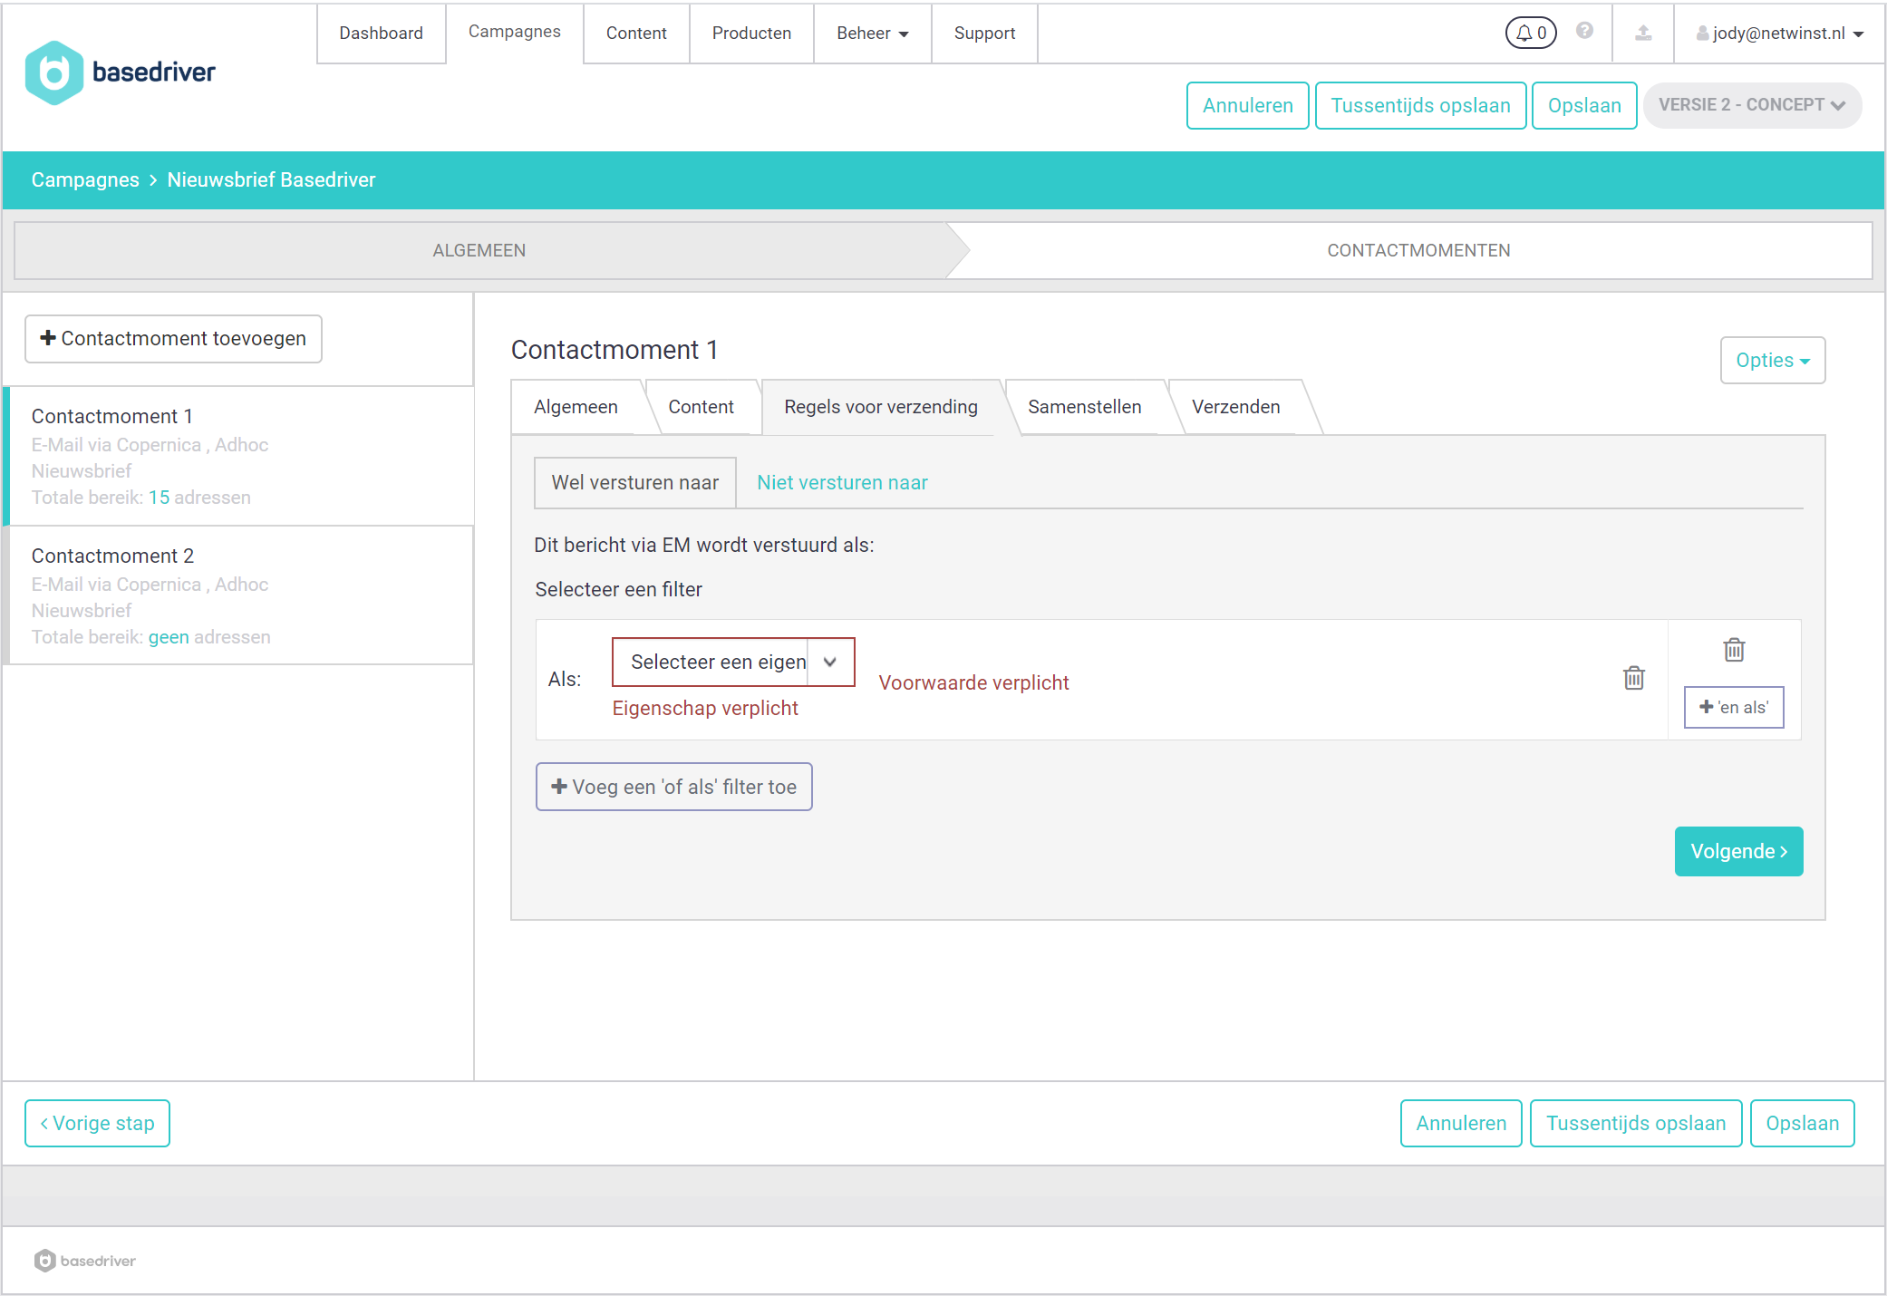This screenshot has height=1296, width=1887.
Task: Open the jody@netwinst.nl user menu
Action: [x=1780, y=34]
